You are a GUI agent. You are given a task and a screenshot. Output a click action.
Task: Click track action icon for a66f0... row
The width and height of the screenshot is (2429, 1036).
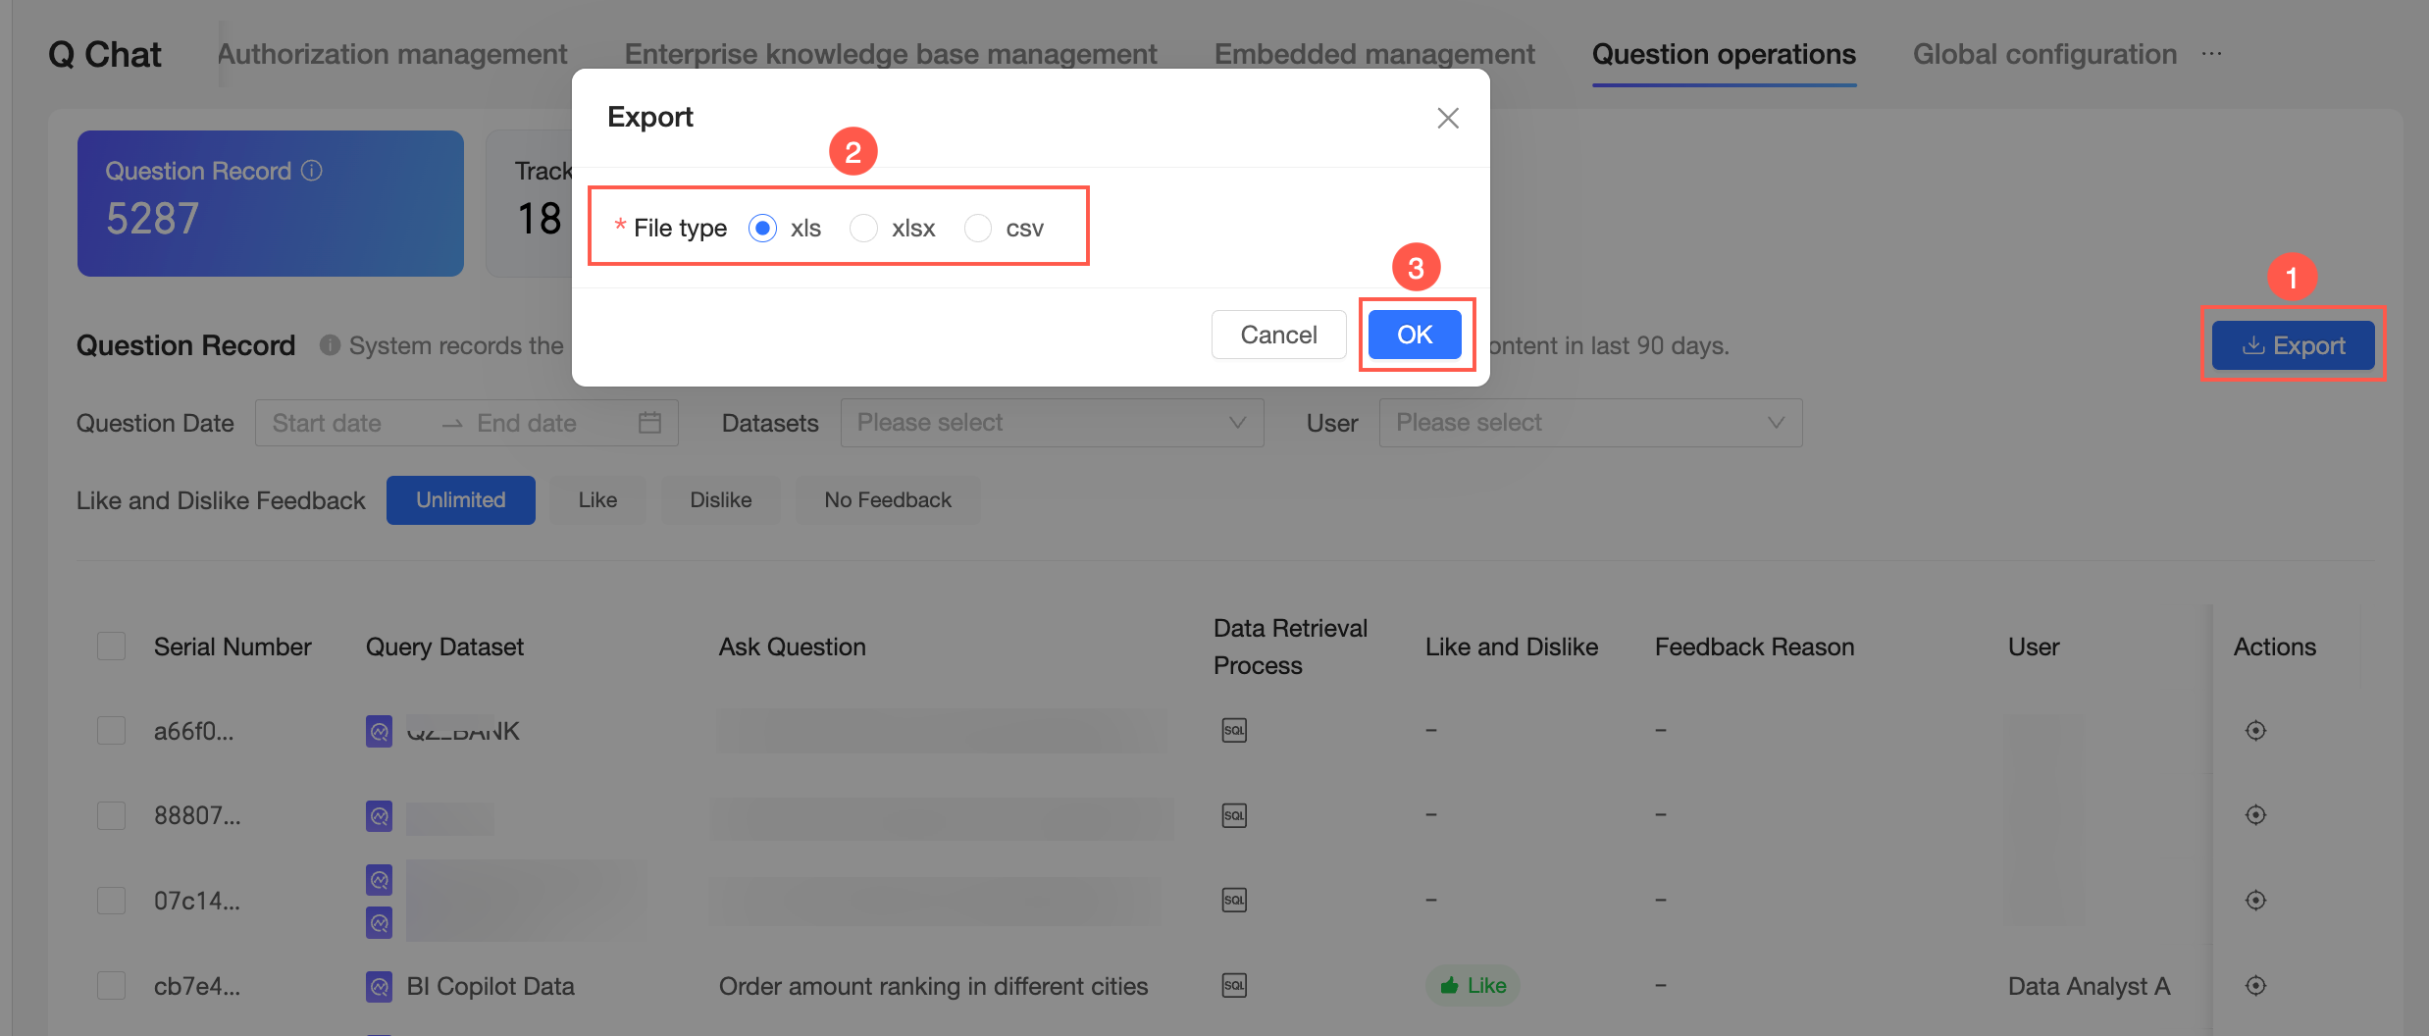click(x=2255, y=730)
